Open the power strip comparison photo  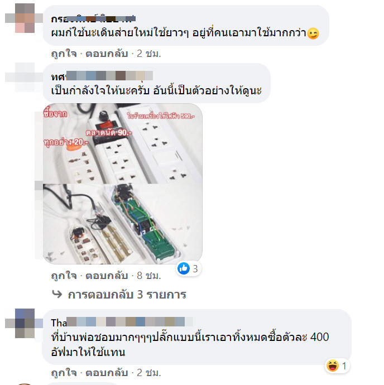[123, 184]
